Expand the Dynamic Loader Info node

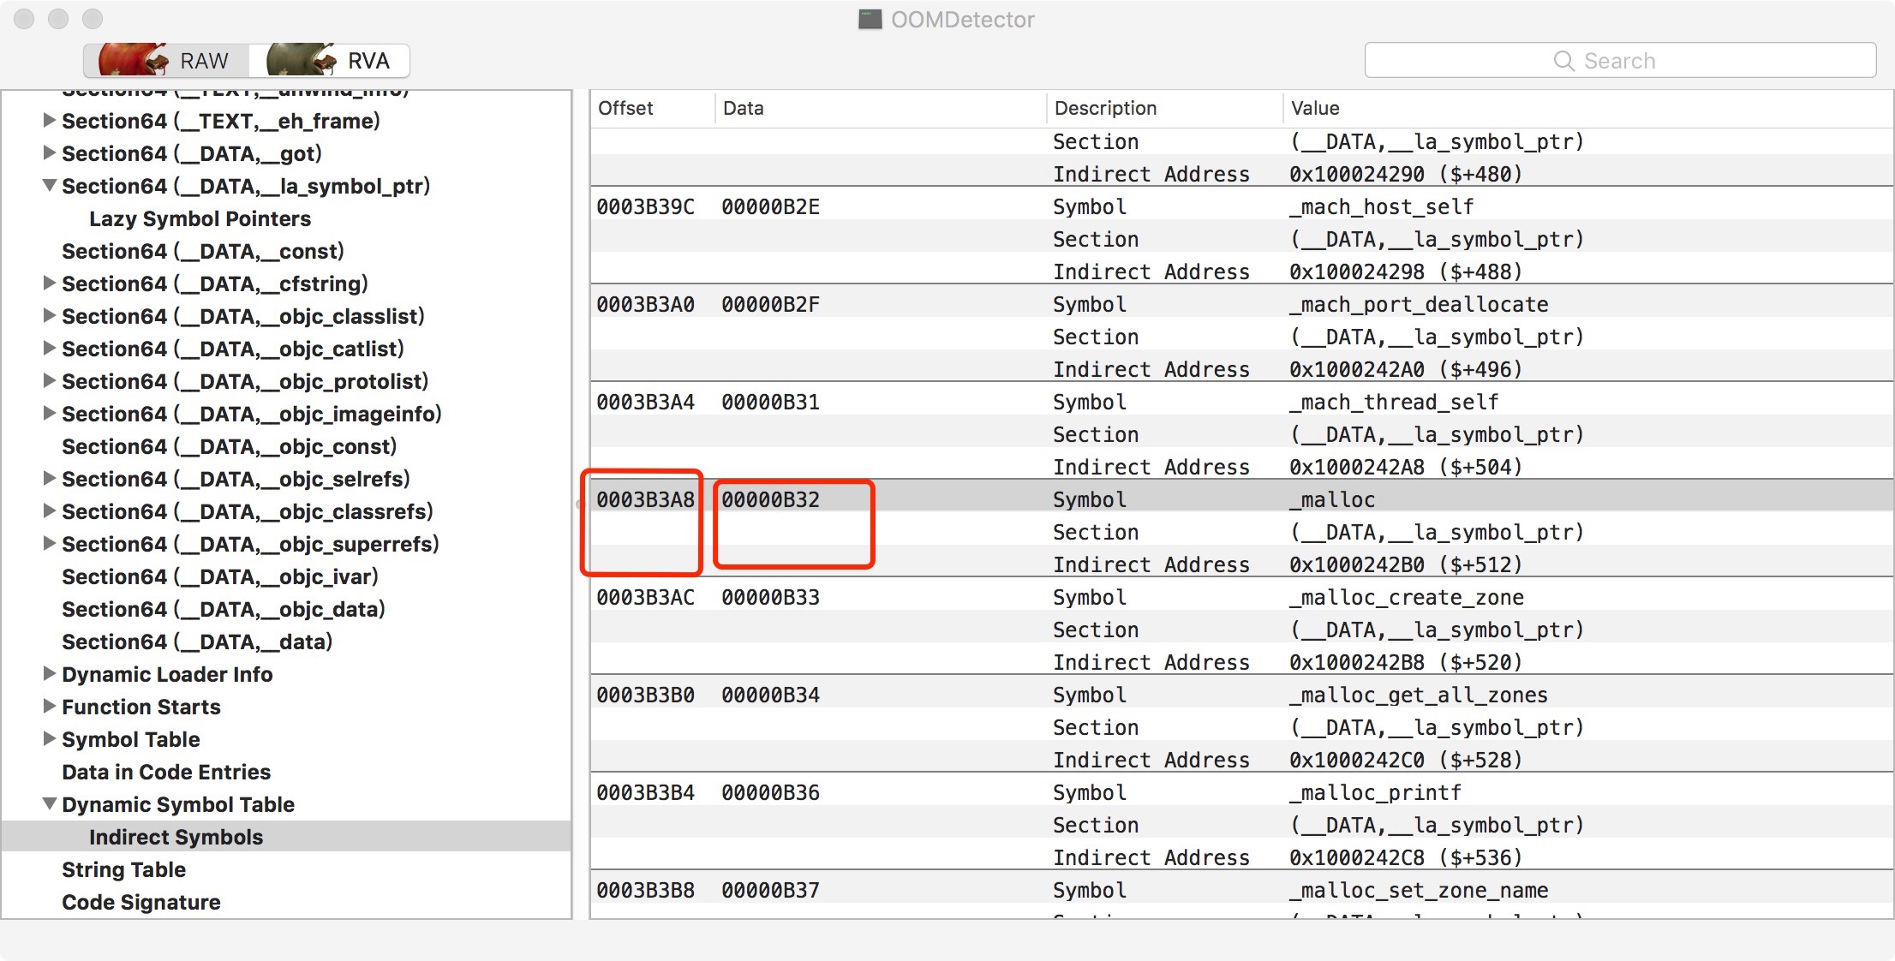pyautogui.click(x=50, y=674)
